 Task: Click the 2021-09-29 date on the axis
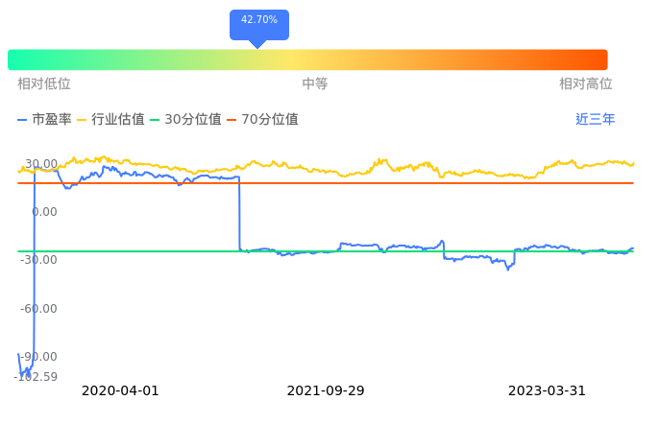326,391
